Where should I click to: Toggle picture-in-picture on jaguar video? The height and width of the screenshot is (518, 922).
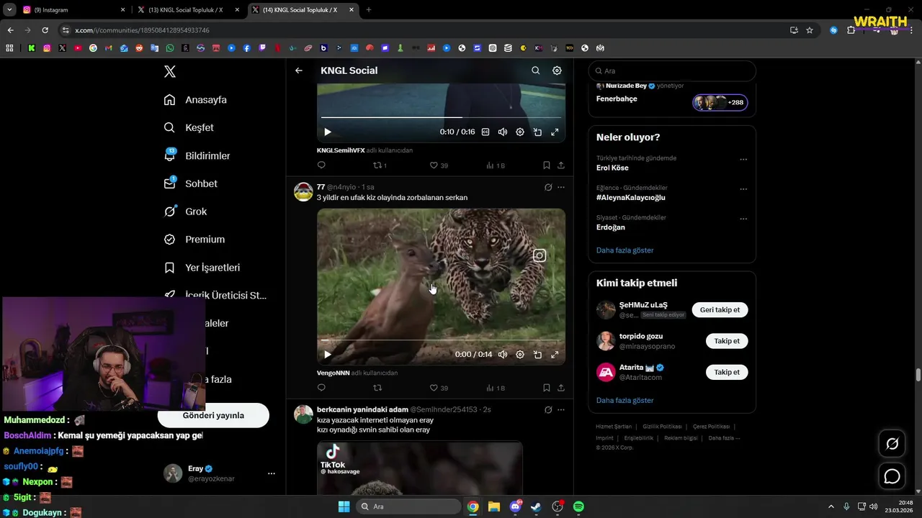[x=537, y=354]
